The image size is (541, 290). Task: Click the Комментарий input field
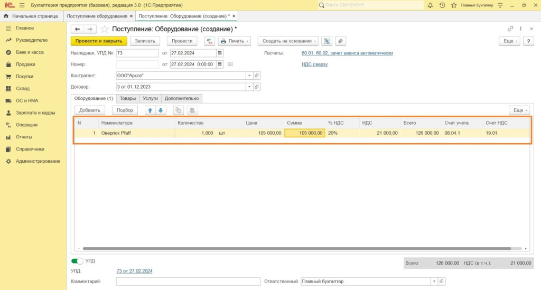187,282
